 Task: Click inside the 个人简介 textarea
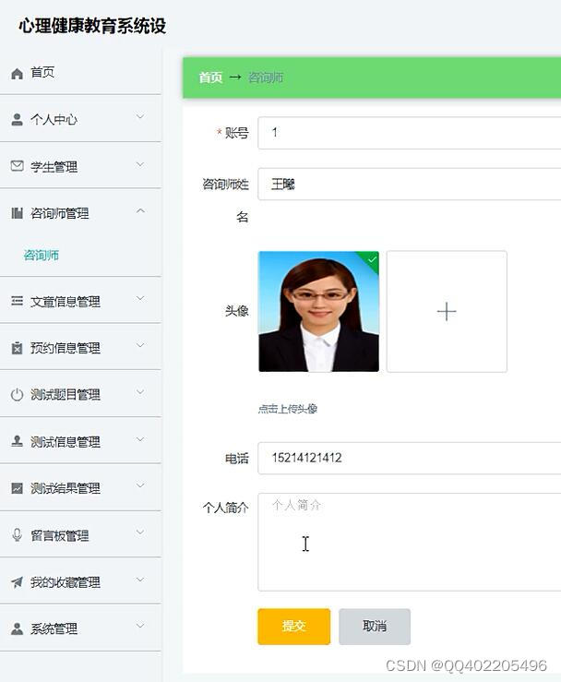[410, 542]
